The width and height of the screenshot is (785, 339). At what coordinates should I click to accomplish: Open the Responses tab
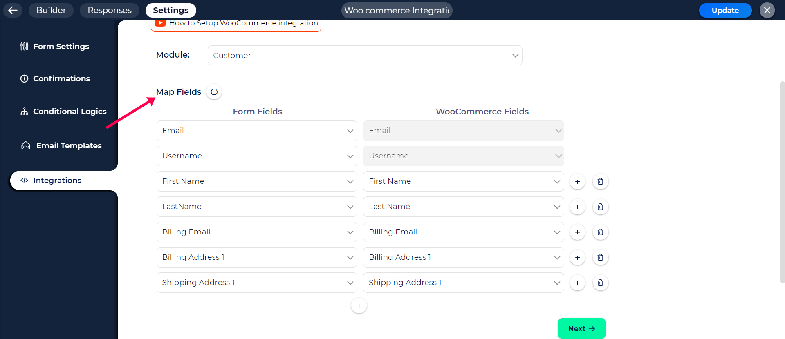pyautogui.click(x=110, y=10)
